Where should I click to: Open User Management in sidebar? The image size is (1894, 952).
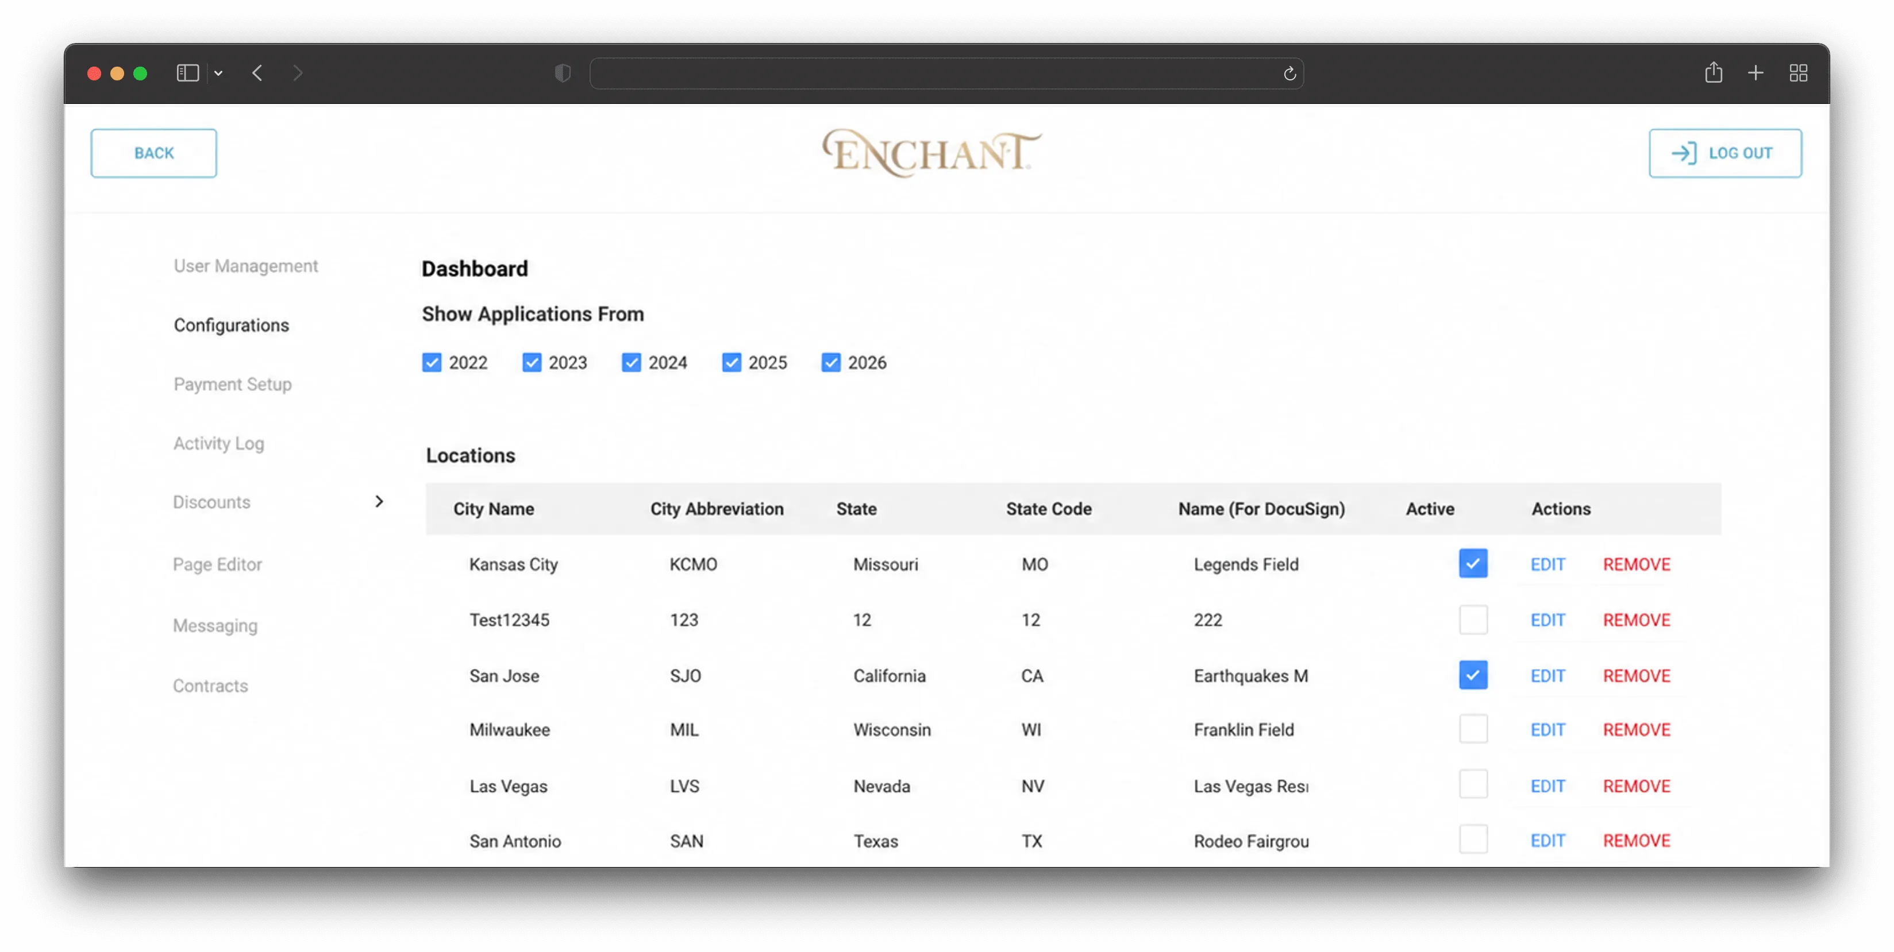tap(245, 266)
